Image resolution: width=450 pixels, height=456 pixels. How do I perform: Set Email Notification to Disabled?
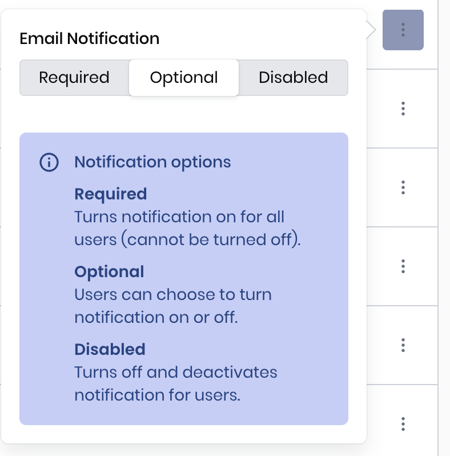(x=293, y=78)
